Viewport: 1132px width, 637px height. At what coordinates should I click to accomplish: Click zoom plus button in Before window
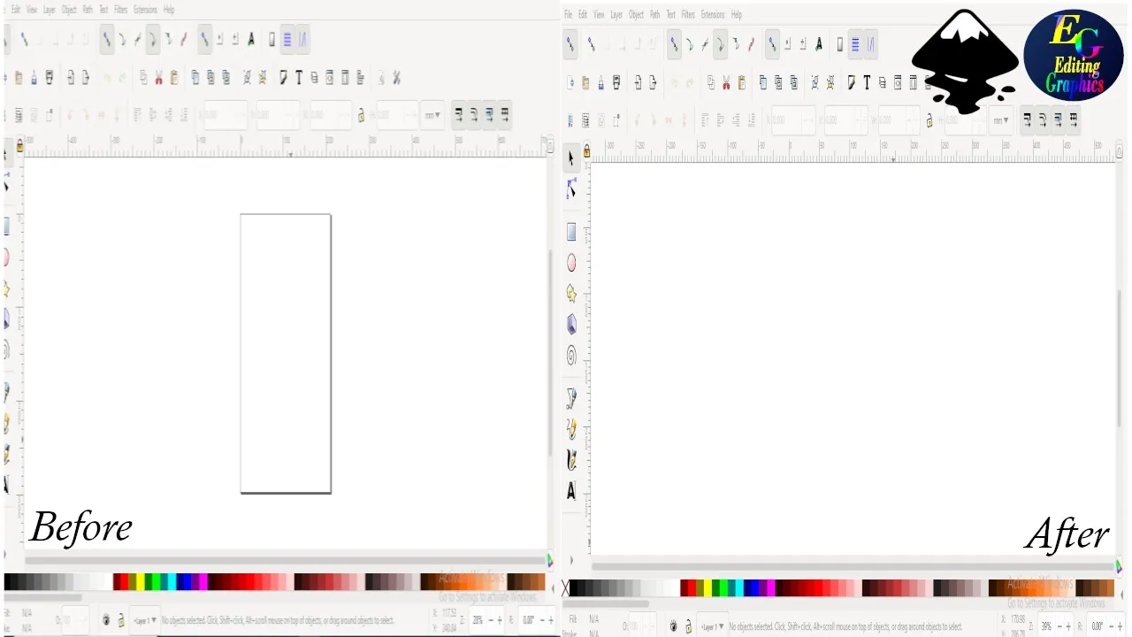pos(501,621)
